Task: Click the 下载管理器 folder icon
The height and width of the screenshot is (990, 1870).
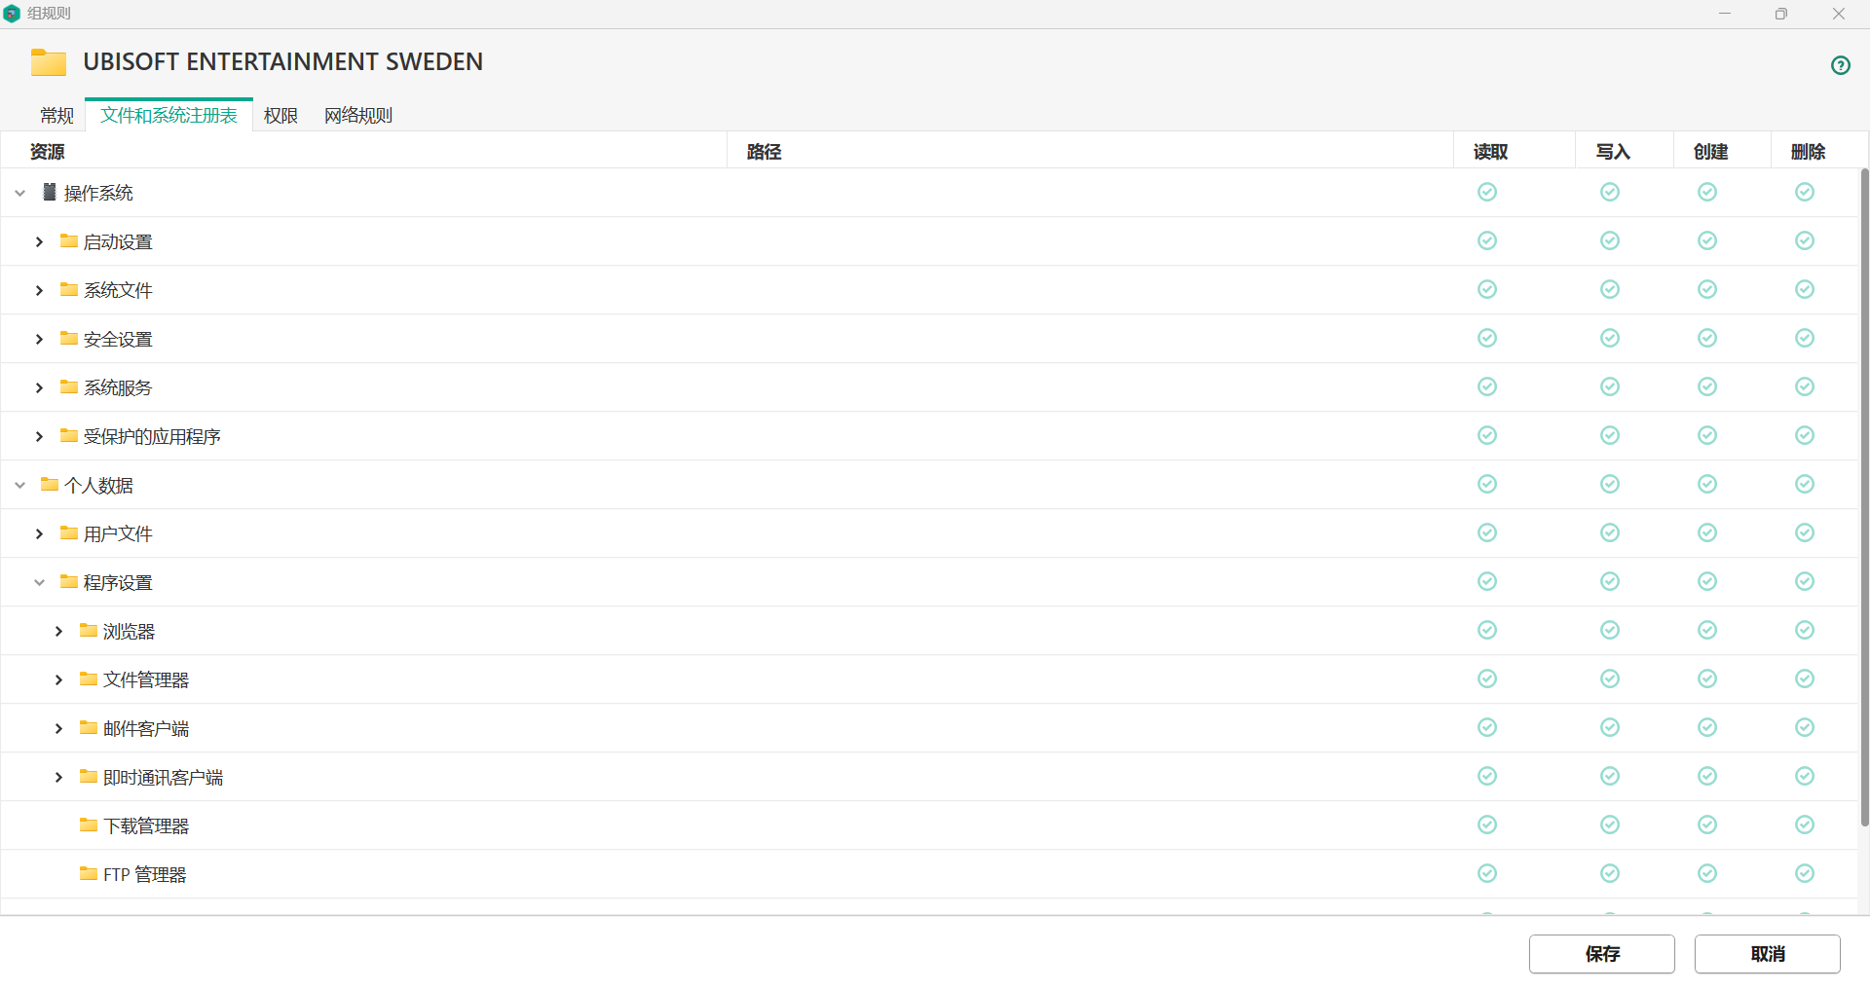Action: [89, 825]
